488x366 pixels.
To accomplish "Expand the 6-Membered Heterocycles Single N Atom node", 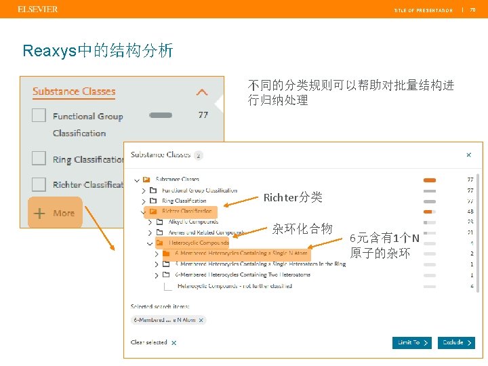I will pos(157,254).
